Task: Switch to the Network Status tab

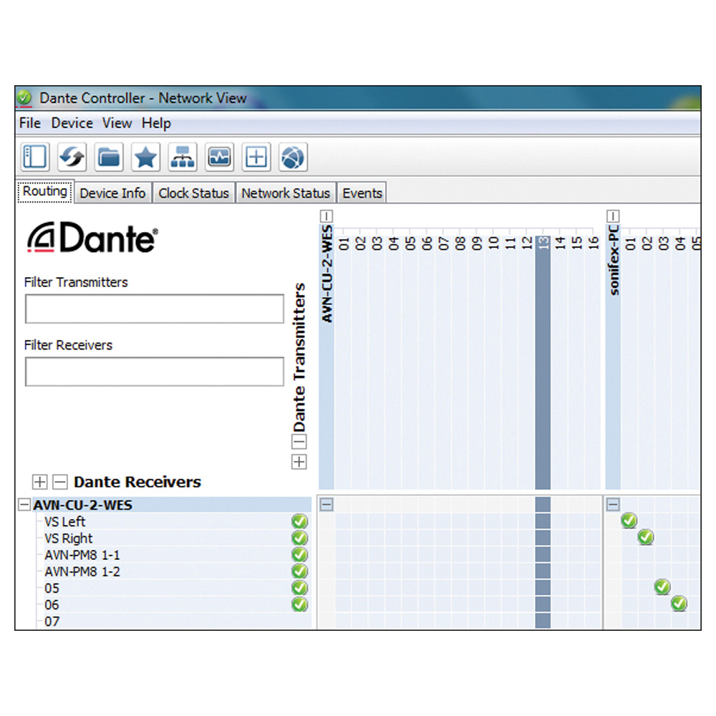Action: click(x=286, y=193)
